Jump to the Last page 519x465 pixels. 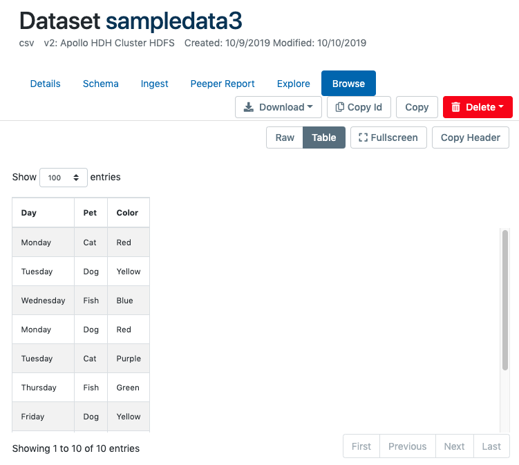tap(491, 446)
